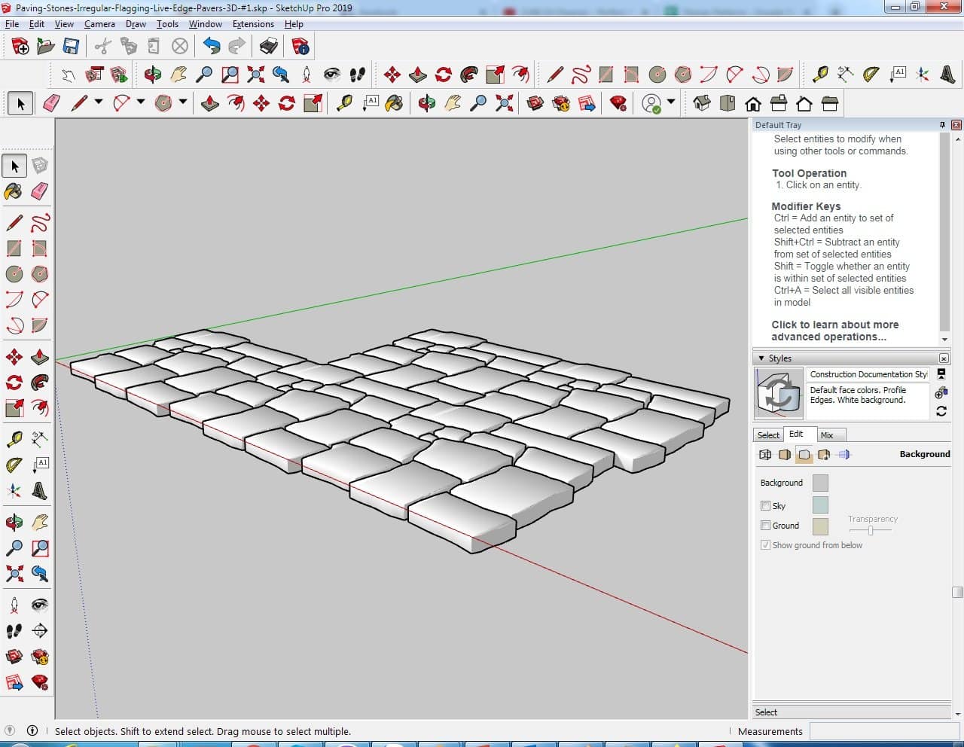
Task: Click the Save floppy disk icon
Action: [71, 47]
